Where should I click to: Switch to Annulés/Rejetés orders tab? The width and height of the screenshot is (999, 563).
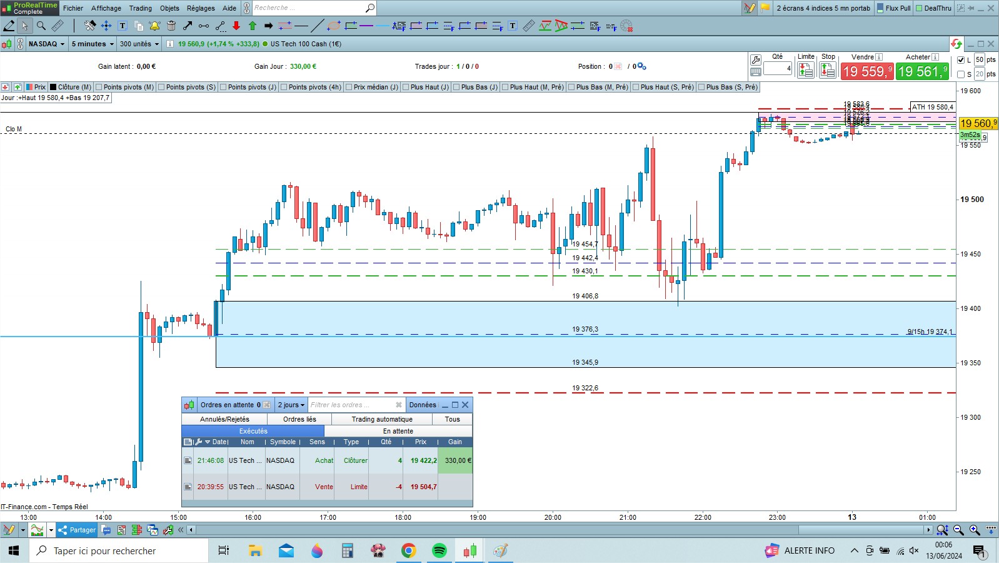[x=224, y=419]
